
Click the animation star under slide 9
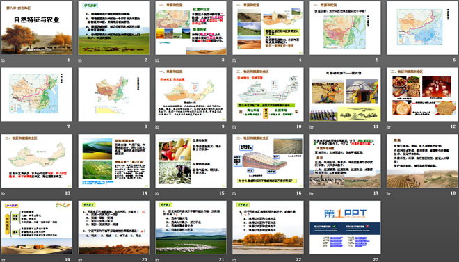point(157,127)
